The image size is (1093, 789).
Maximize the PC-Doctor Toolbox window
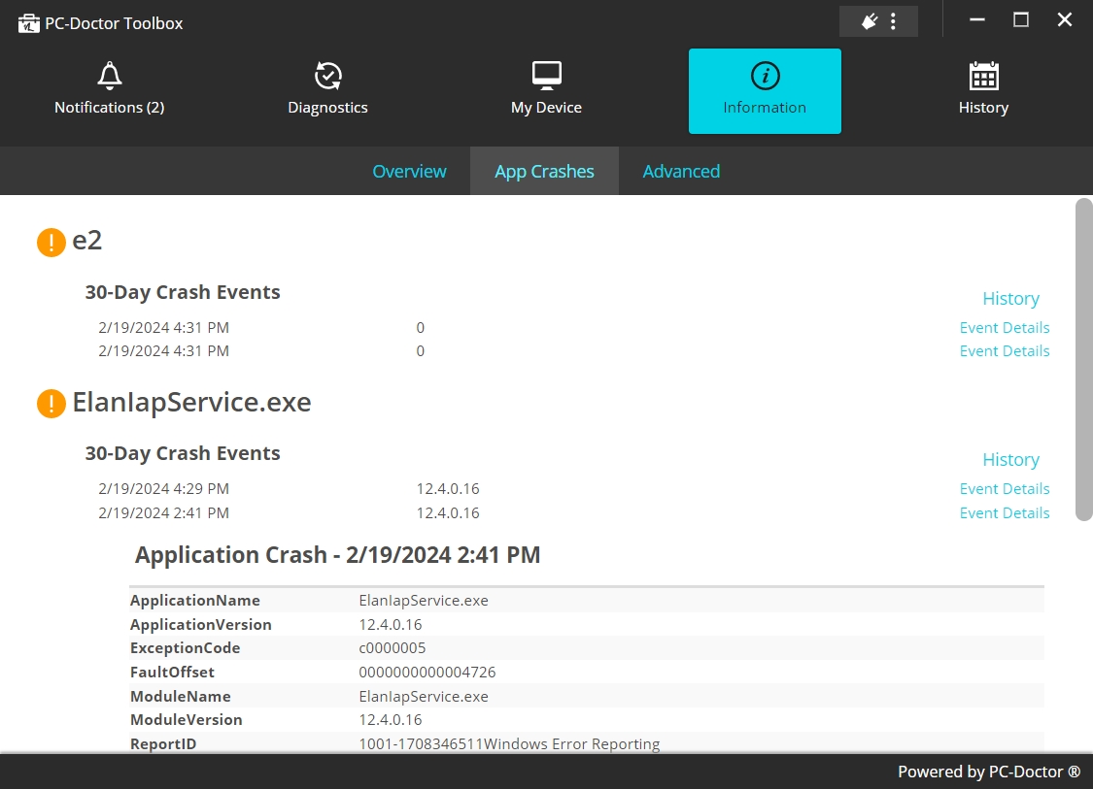1020,20
